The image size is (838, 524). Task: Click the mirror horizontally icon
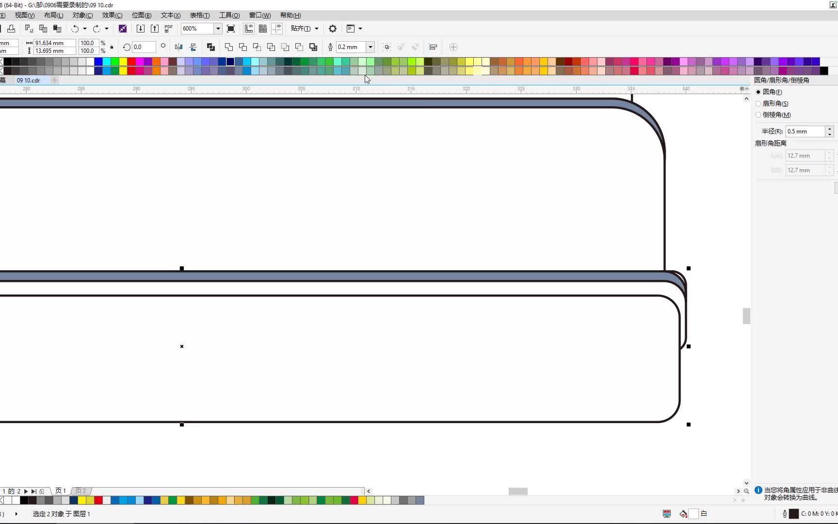click(x=179, y=47)
